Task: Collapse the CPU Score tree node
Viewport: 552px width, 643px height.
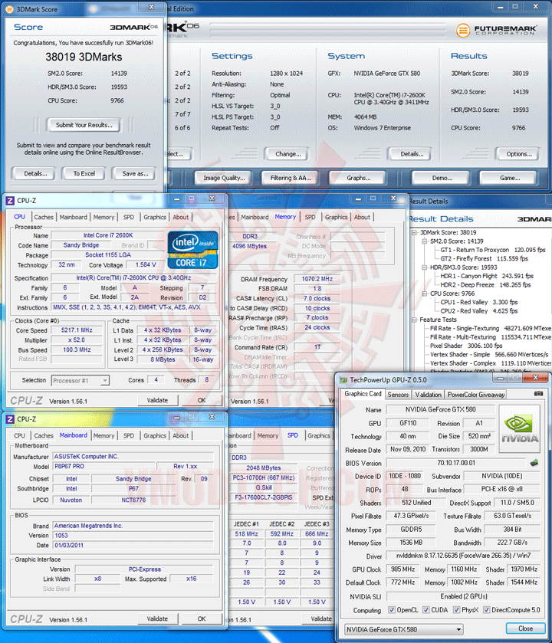Action: click(425, 294)
